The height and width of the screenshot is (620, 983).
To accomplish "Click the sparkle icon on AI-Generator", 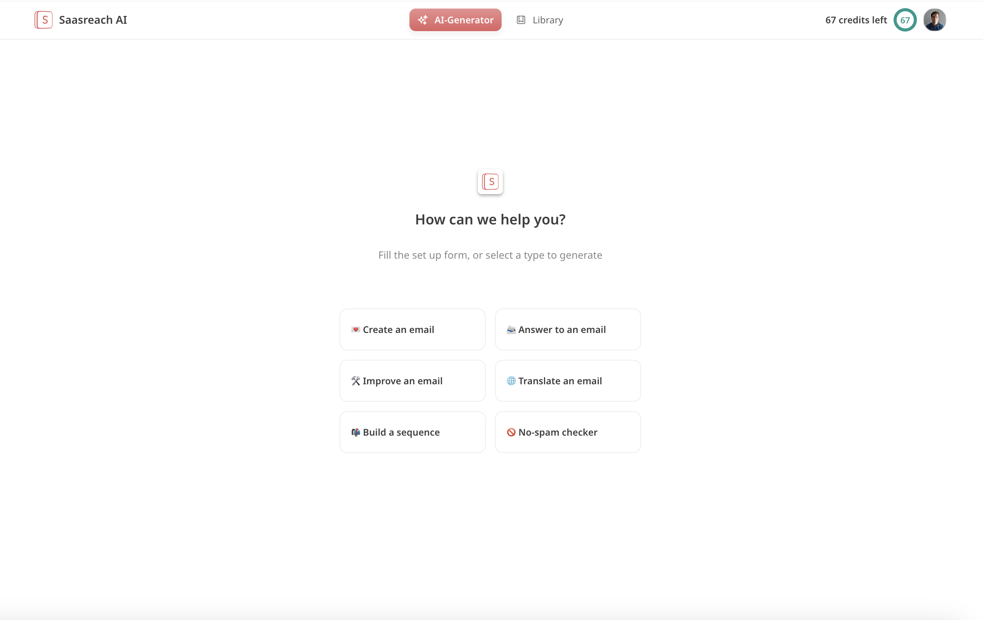I will [423, 20].
